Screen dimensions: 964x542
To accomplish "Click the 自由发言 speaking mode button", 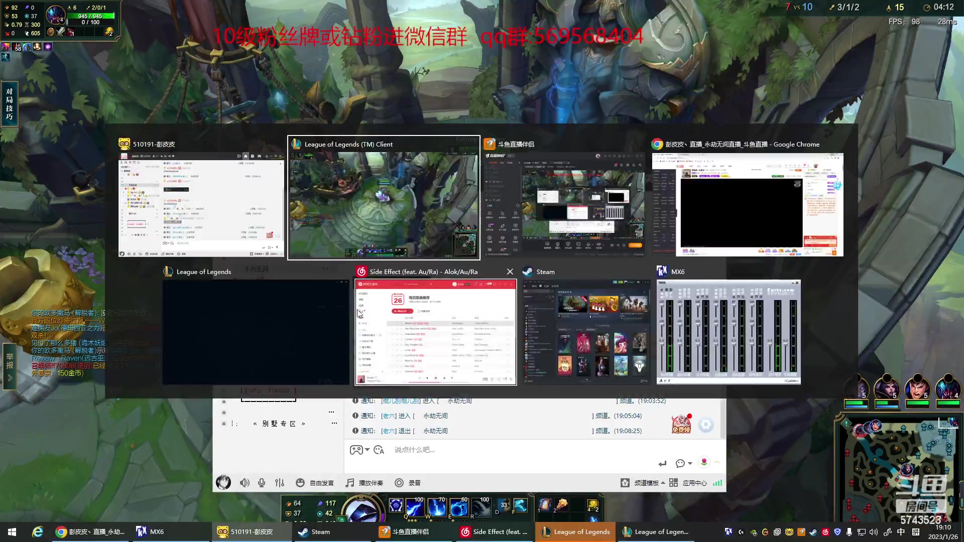I will pos(315,483).
